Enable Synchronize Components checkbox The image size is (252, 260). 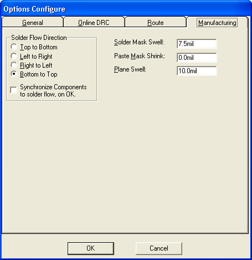[14, 90]
